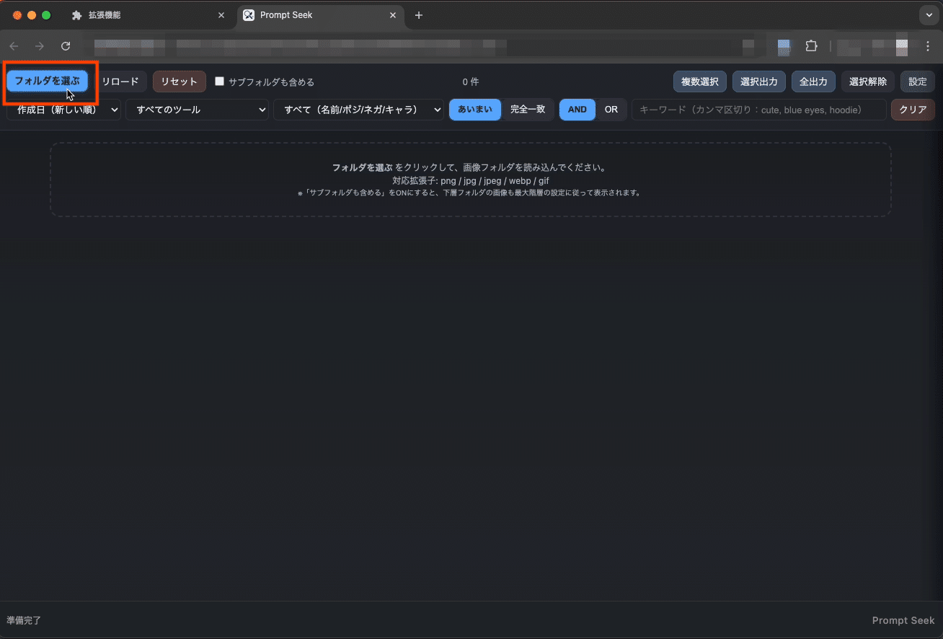The width and height of the screenshot is (943, 639).
Task: Switch to the 拡張機能 browser tab
Action: [150, 15]
